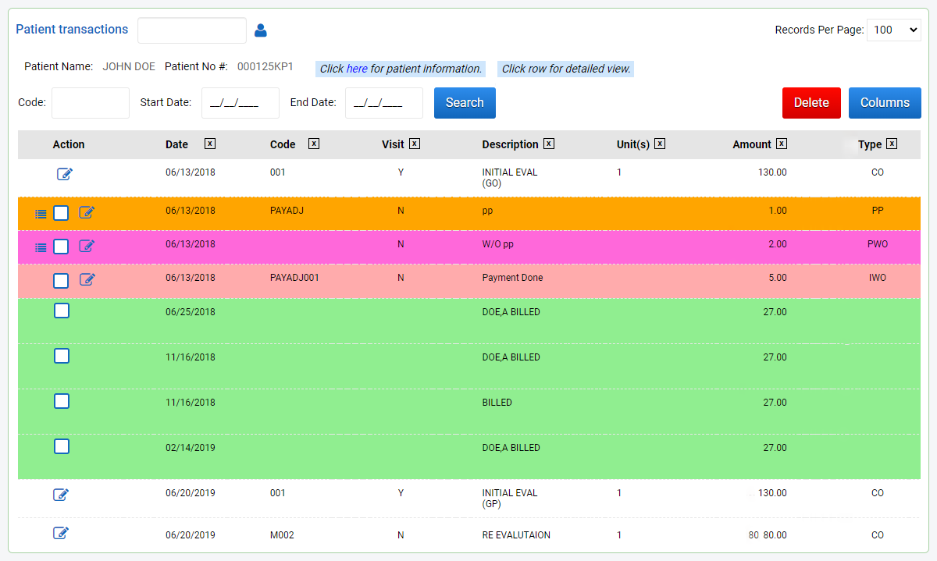Screen dimensions: 937x561
Task: Check the 02/14/2019 DOE,A BILLED checkbox
Action: [61, 446]
